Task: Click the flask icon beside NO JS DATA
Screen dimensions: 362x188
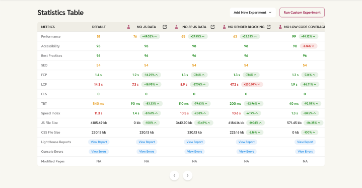Action: pyautogui.click(x=128, y=27)
